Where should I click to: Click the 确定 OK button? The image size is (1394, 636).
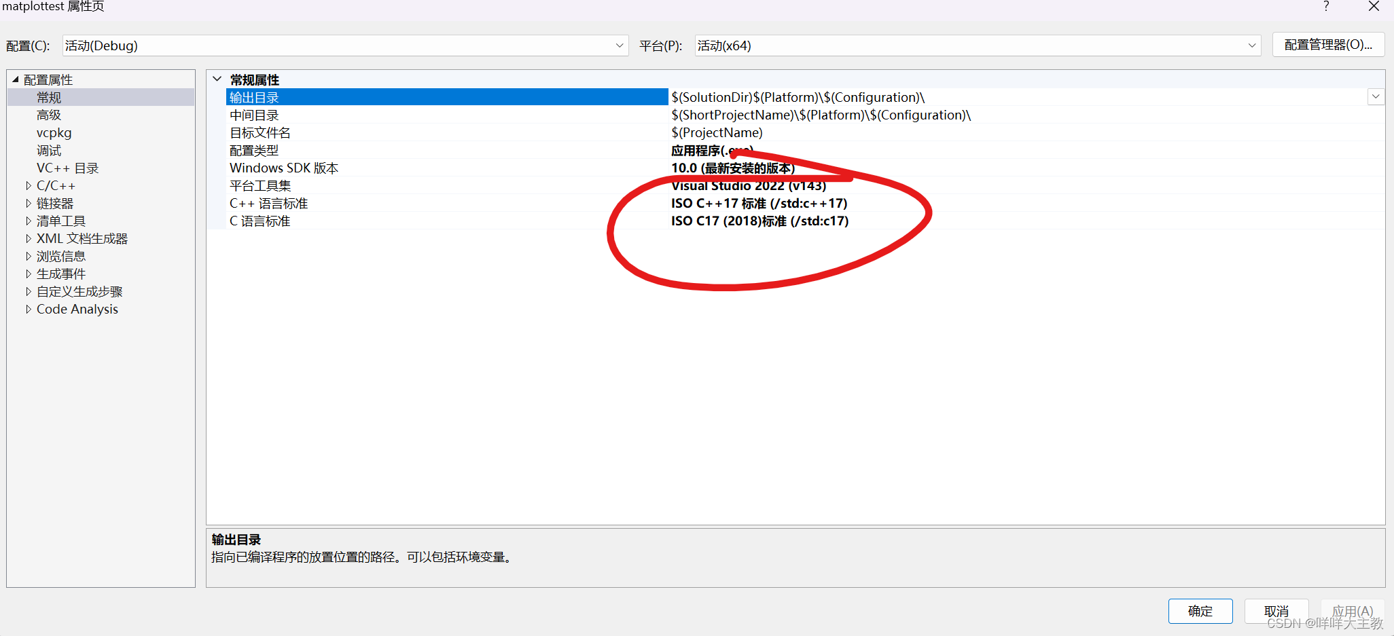(x=1200, y=611)
